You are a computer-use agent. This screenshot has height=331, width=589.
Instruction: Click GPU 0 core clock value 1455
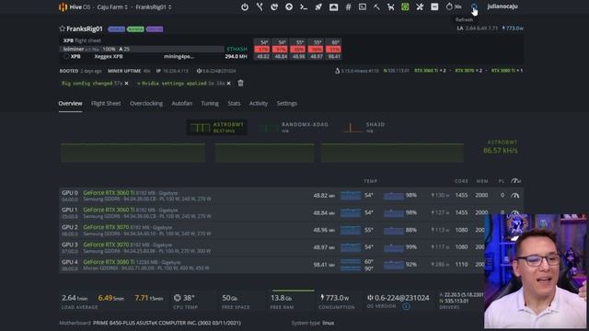point(461,195)
